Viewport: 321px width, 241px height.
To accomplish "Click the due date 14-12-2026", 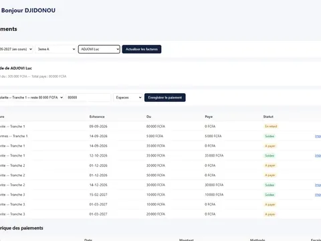I will pyautogui.click(x=98, y=185).
